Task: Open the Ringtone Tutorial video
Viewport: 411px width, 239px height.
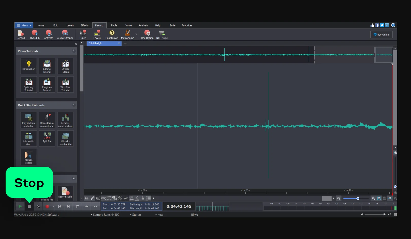Action: [x=47, y=84]
